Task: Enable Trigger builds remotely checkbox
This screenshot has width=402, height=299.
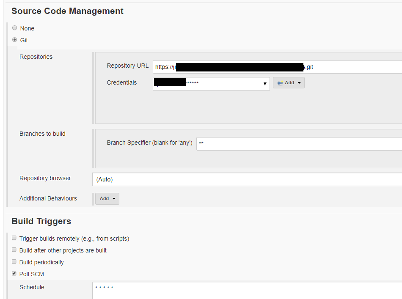Action: coord(14,238)
